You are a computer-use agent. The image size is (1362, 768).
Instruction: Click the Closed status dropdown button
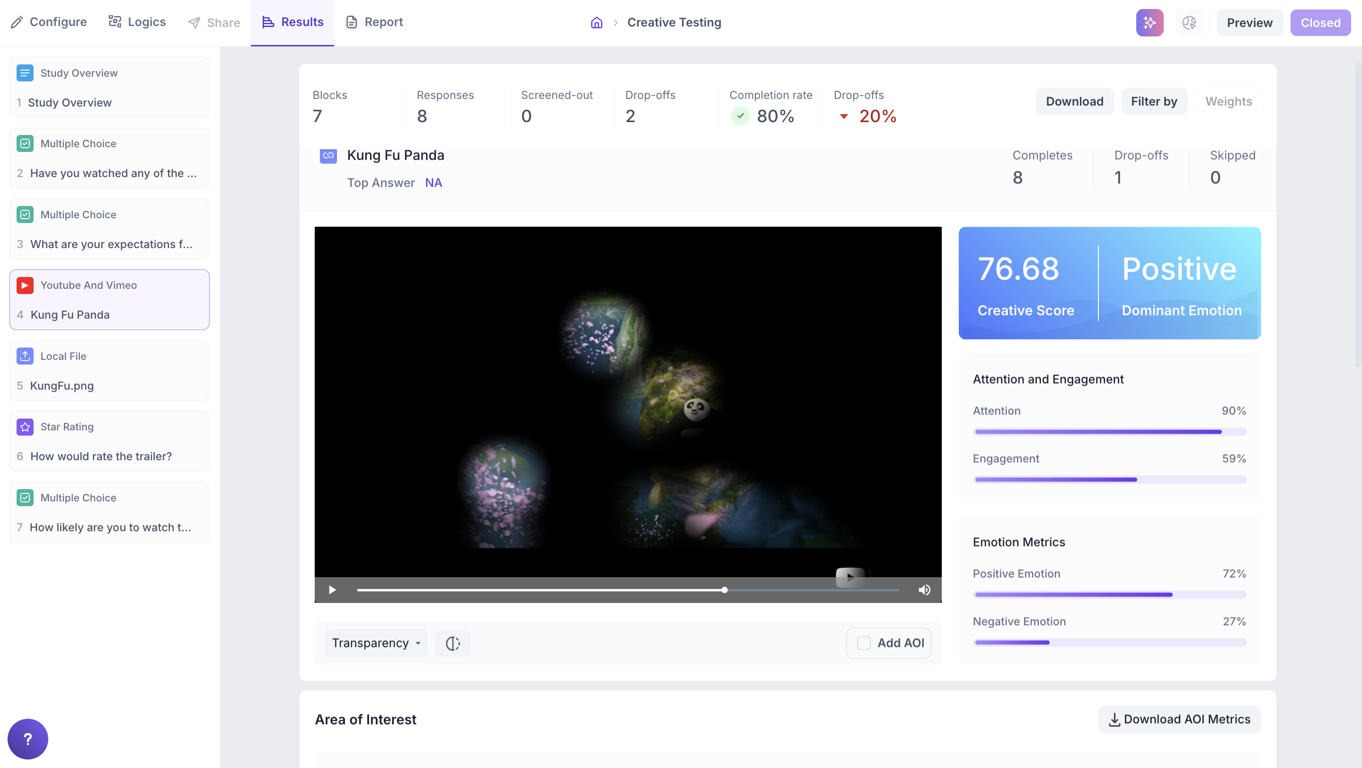click(x=1320, y=23)
